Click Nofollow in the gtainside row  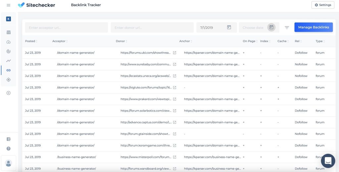point(301,134)
